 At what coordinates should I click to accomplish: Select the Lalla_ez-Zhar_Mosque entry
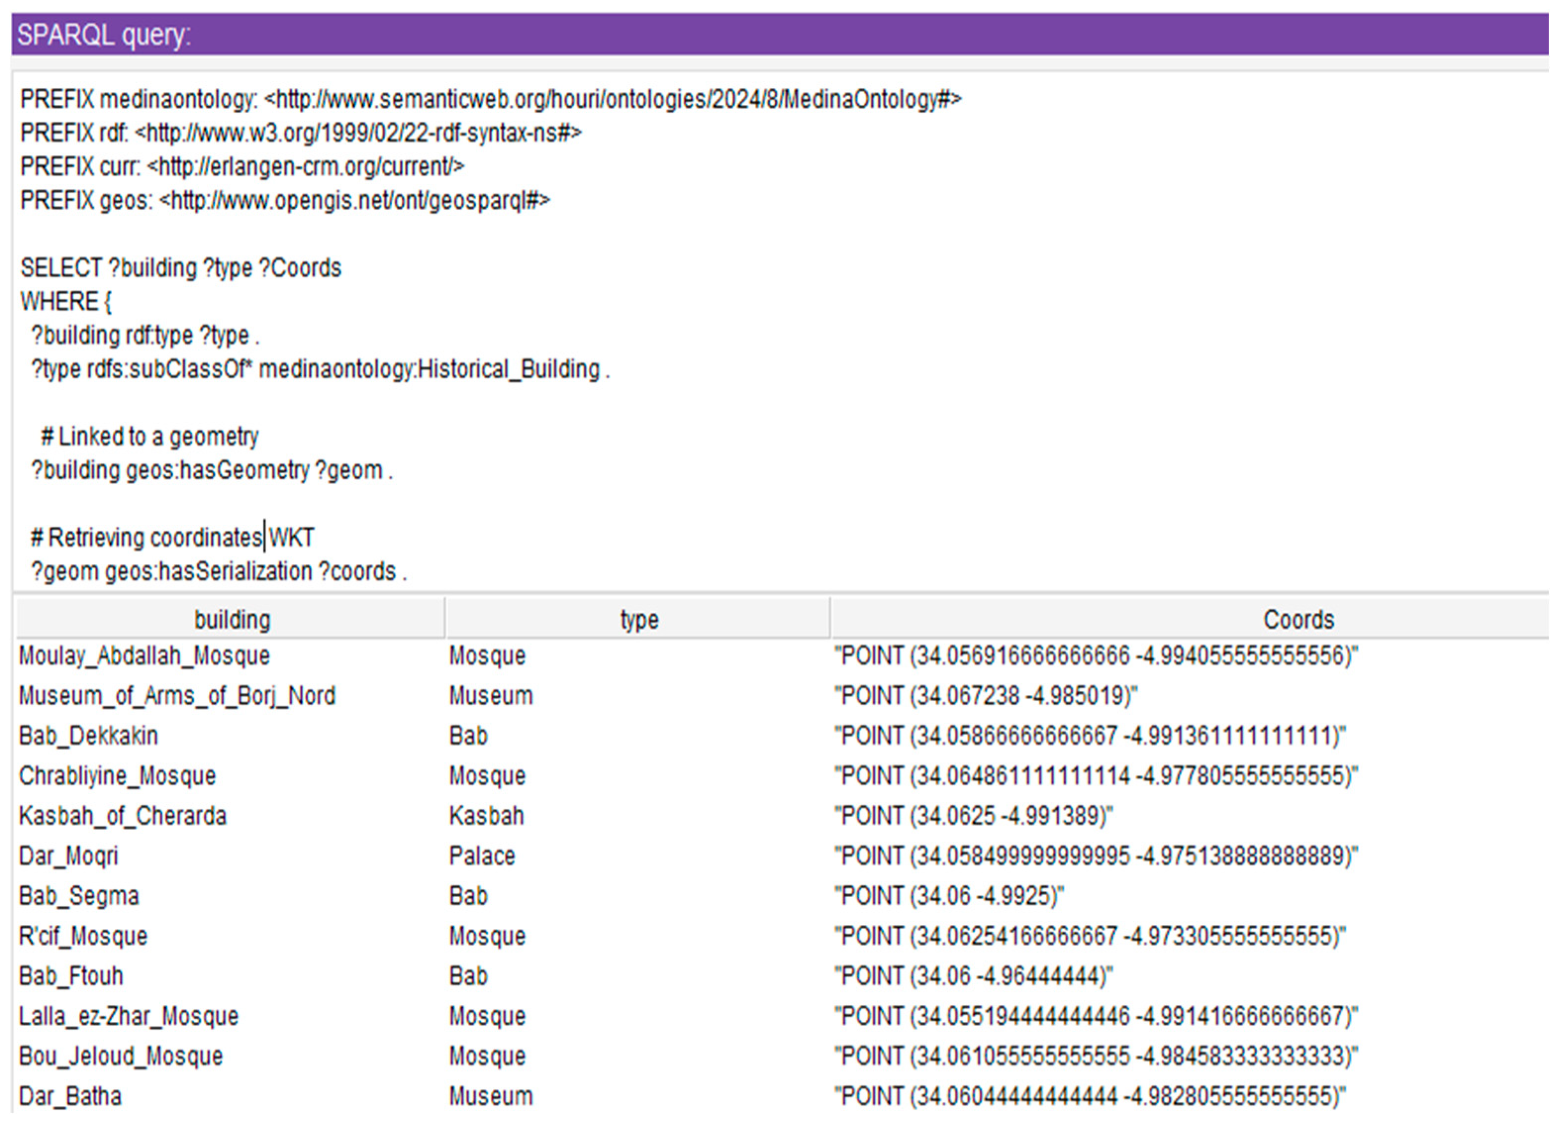point(128,1016)
